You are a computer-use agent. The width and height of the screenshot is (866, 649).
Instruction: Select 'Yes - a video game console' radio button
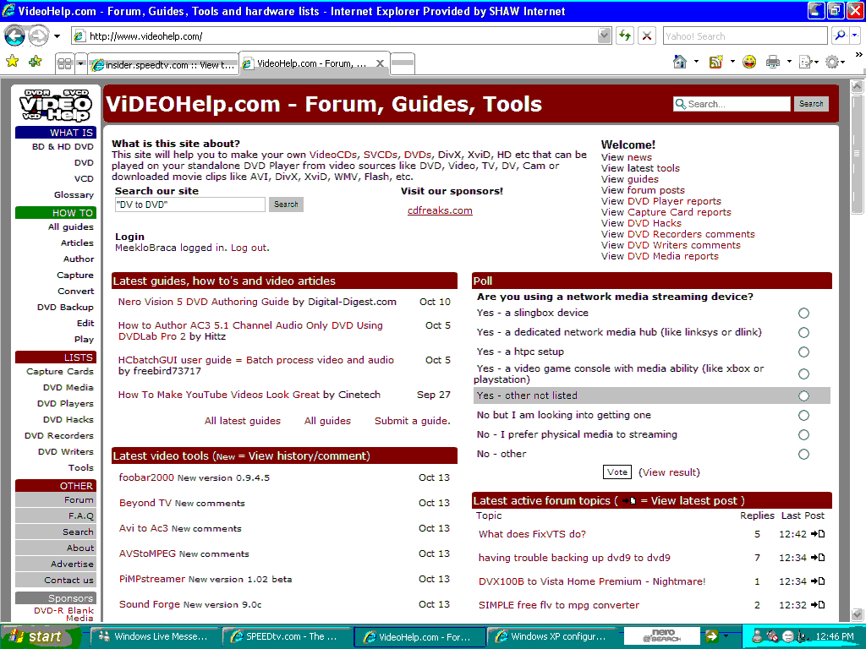[x=803, y=374]
